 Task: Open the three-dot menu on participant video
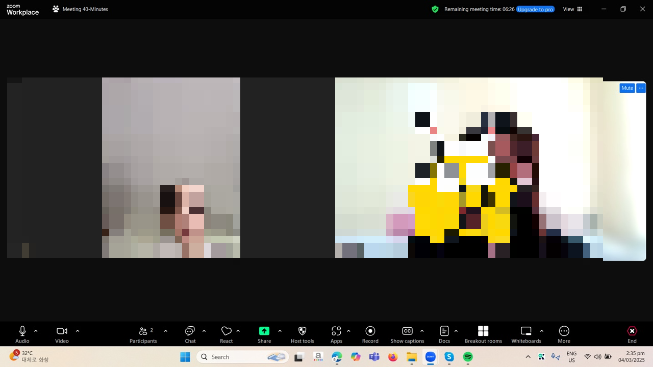coord(641,88)
